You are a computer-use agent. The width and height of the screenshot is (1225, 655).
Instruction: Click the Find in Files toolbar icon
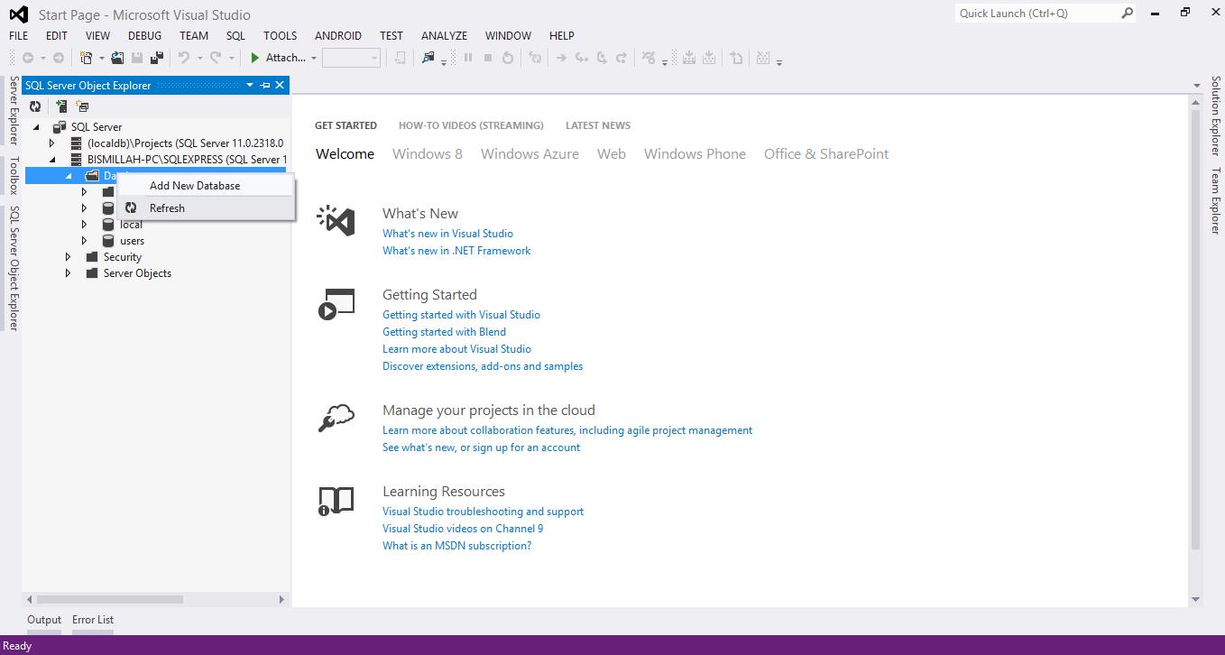pos(428,58)
